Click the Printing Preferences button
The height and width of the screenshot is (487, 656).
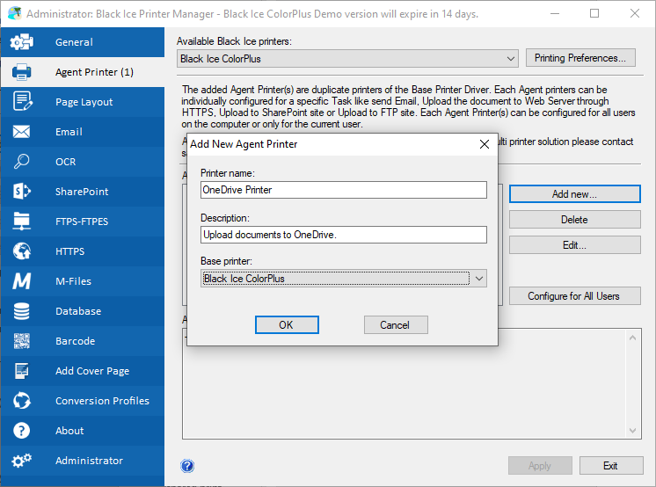[x=581, y=58]
